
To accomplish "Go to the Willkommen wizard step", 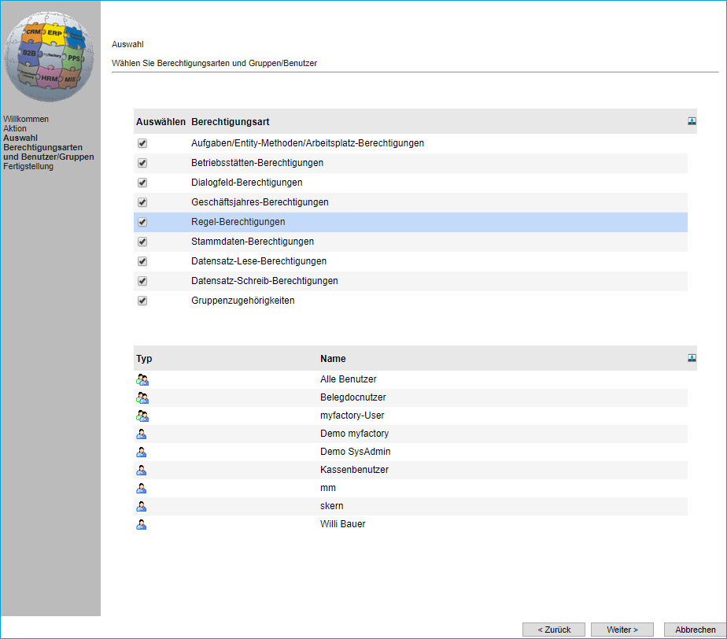I will (26, 120).
